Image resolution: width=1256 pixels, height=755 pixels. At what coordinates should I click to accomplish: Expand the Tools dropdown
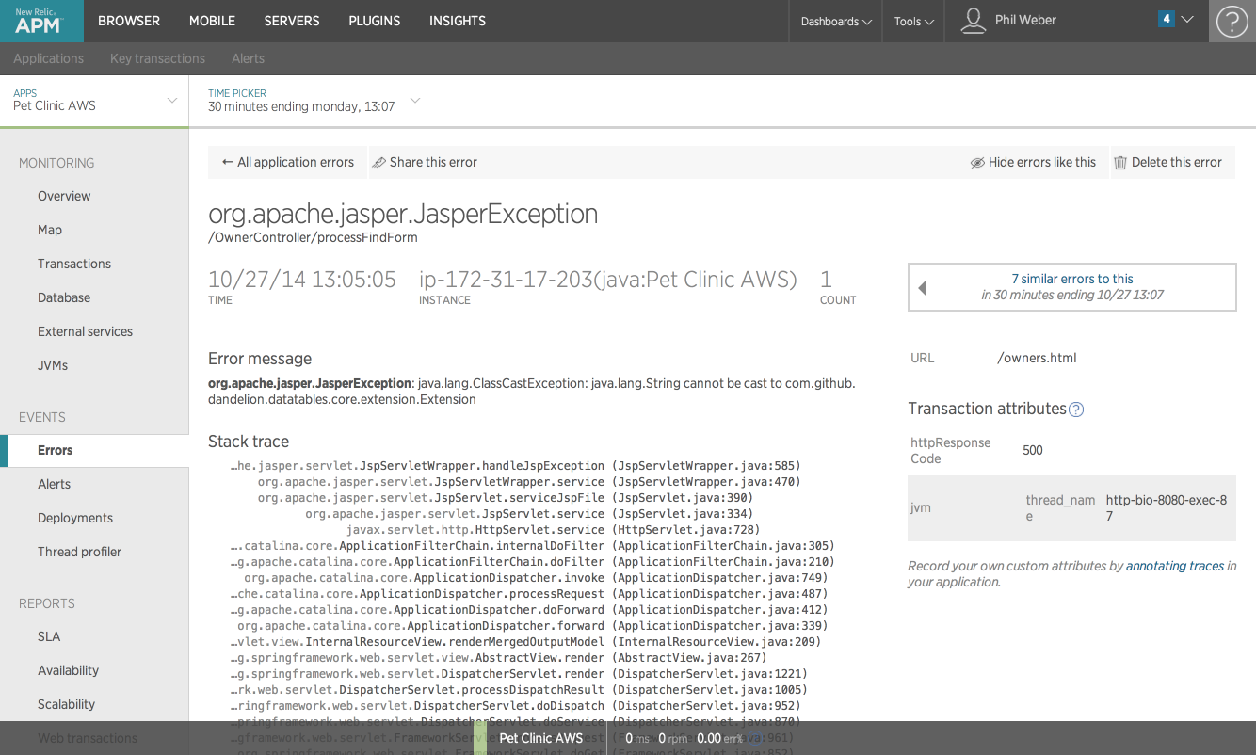tap(914, 22)
